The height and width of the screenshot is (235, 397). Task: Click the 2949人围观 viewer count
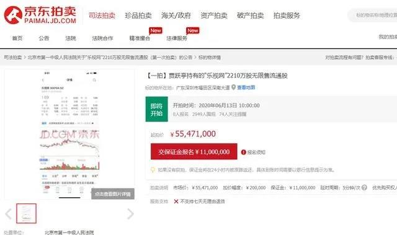tap(204, 114)
